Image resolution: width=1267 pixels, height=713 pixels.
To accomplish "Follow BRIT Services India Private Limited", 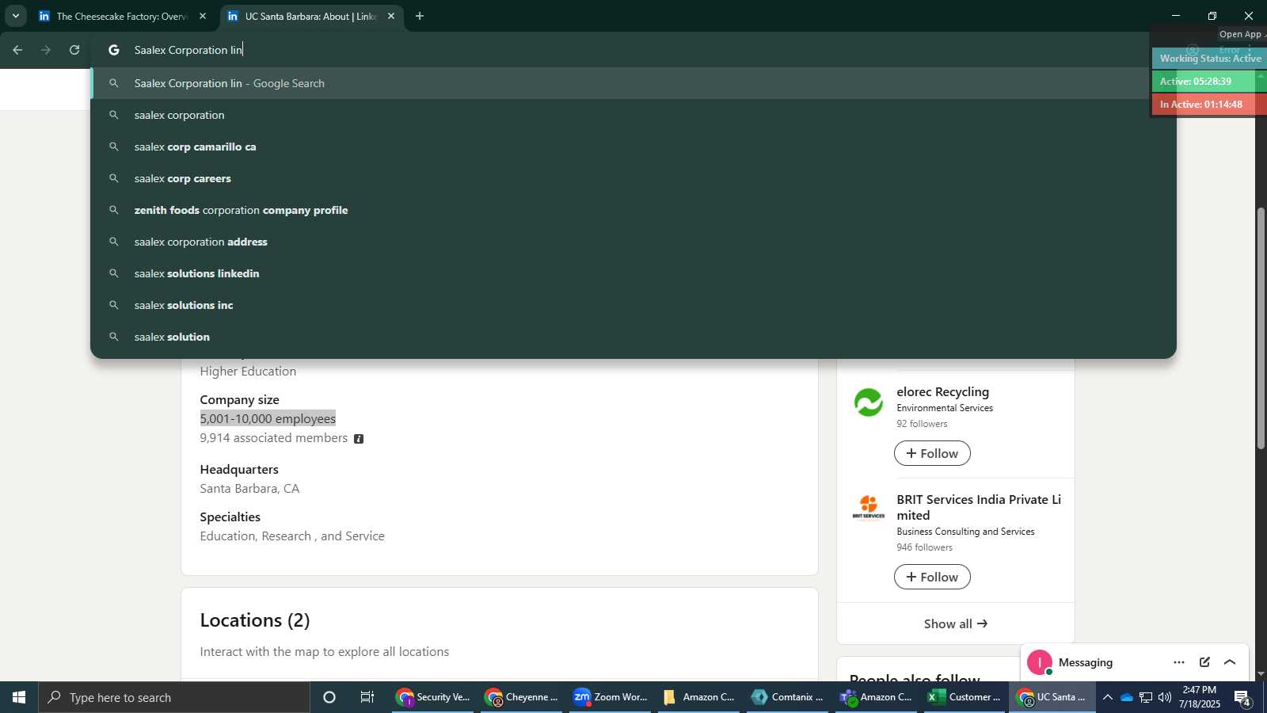I will pyautogui.click(x=932, y=577).
